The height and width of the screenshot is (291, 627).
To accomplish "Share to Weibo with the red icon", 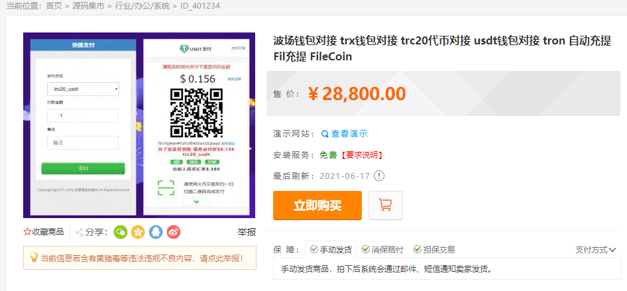I will 174,232.
